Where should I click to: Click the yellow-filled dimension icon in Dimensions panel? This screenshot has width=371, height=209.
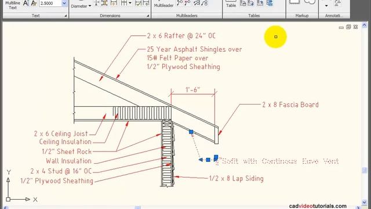(x=104, y=3)
